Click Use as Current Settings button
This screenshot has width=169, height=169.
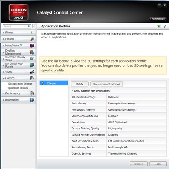point(107,84)
